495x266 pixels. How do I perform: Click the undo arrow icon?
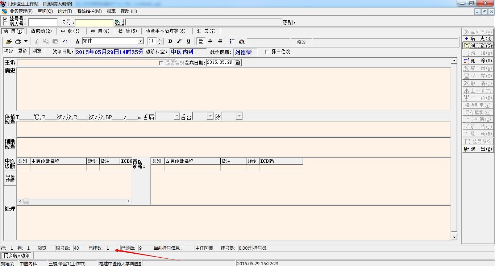[65, 42]
